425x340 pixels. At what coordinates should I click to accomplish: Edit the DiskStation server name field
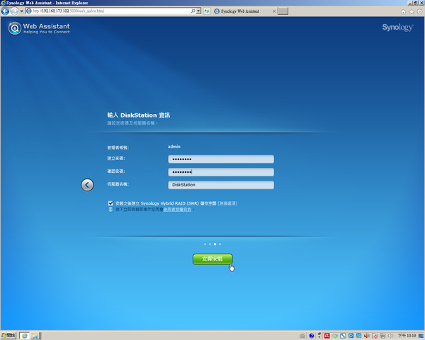(221, 185)
